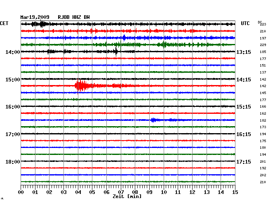Click the 02 minute axis label
This screenshot has width=268, height=203.
pyautogui.click(x=49, y=192)
